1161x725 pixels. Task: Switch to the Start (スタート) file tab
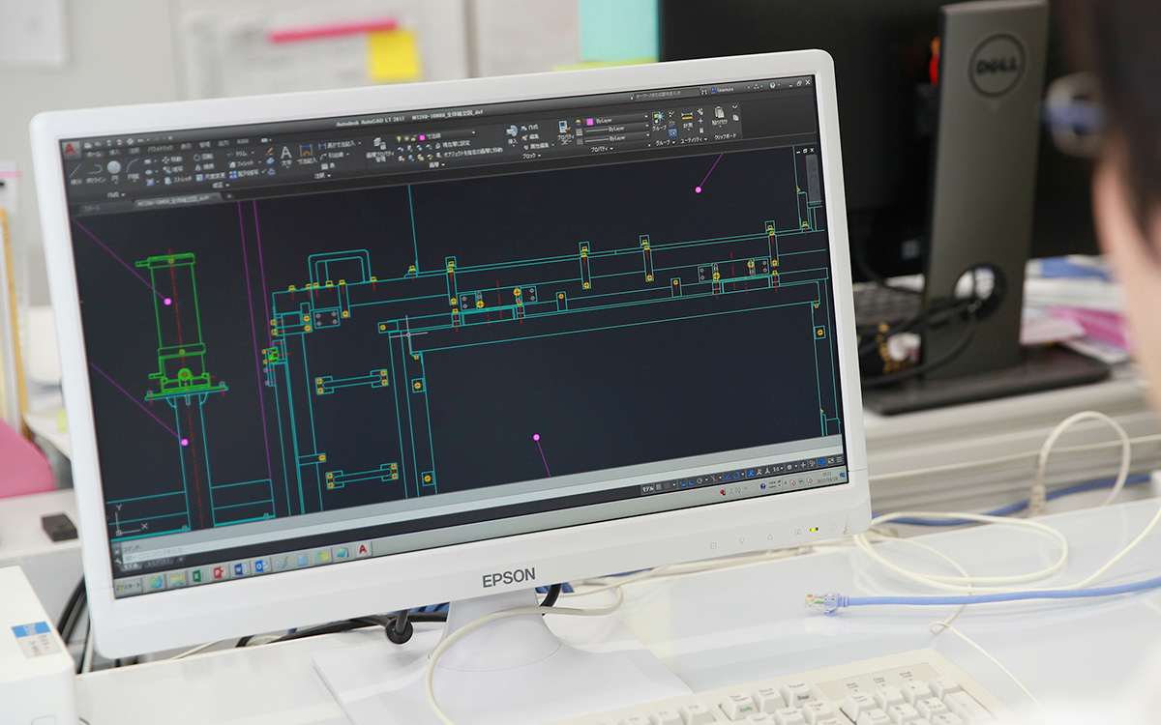click(90, 207)
